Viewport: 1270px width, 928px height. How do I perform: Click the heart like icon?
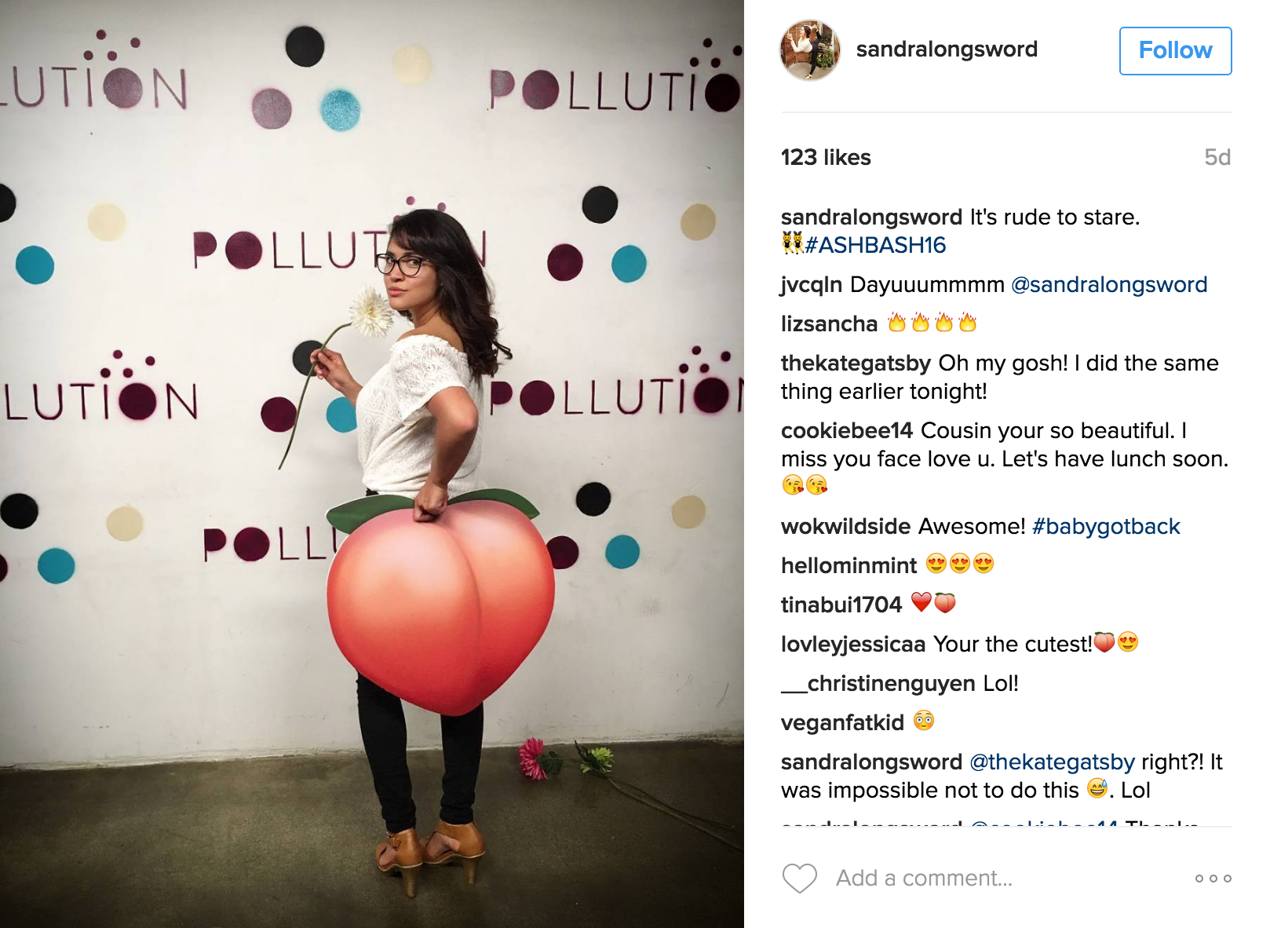[x=800, y=878]
